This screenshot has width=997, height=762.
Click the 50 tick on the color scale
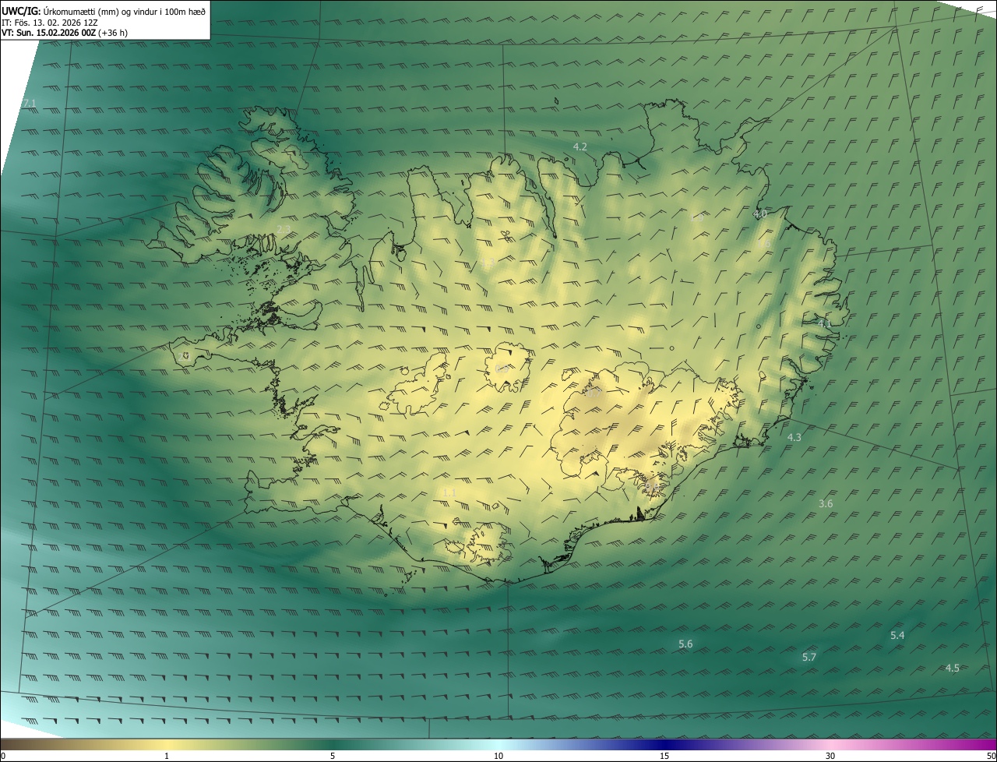pos(991,757)
